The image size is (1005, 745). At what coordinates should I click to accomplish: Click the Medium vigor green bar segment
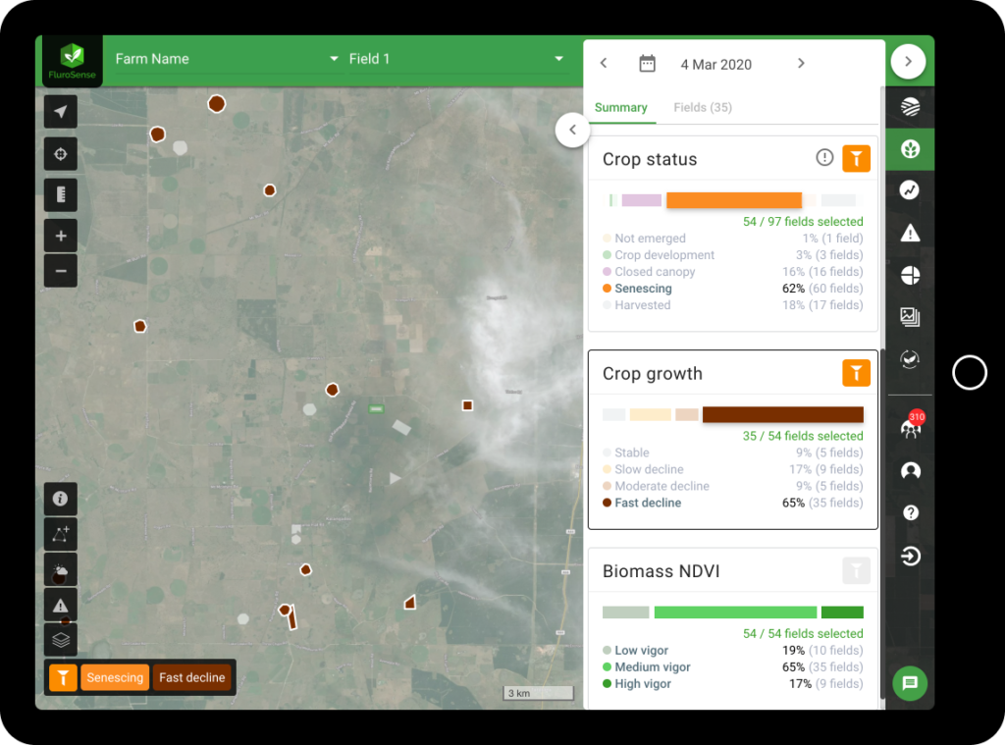pos(735,612)
